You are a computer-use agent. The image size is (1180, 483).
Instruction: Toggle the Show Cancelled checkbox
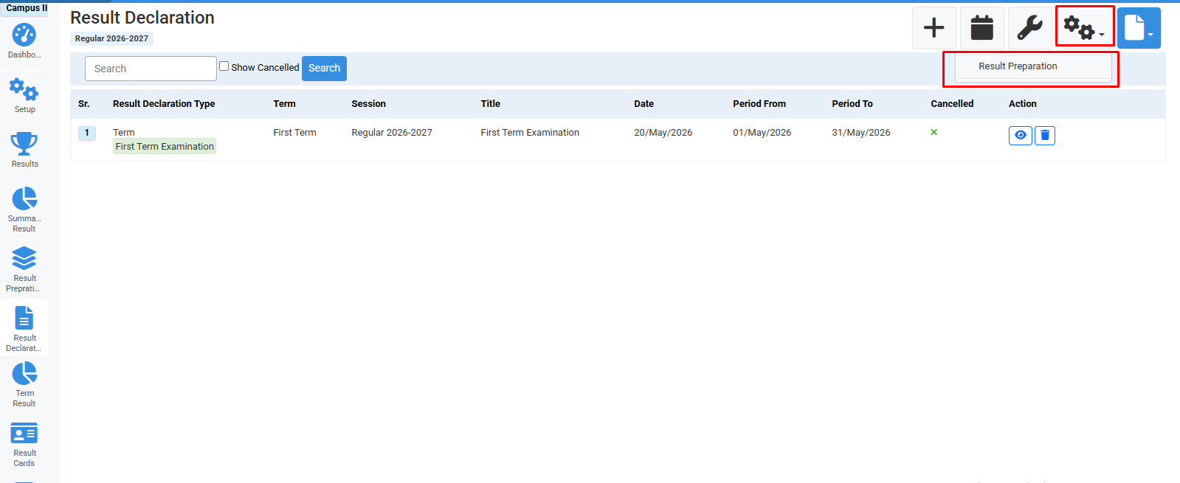pyautogui.click(x=224, y=66)
